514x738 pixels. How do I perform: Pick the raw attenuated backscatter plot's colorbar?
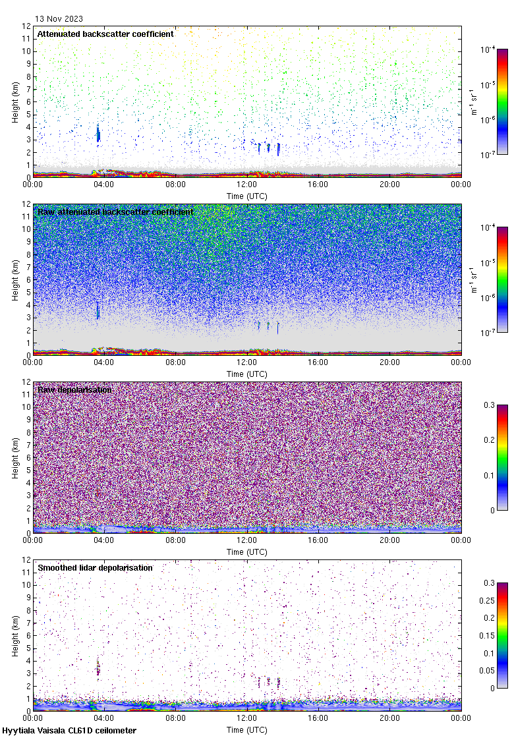[x=502, y=279]
